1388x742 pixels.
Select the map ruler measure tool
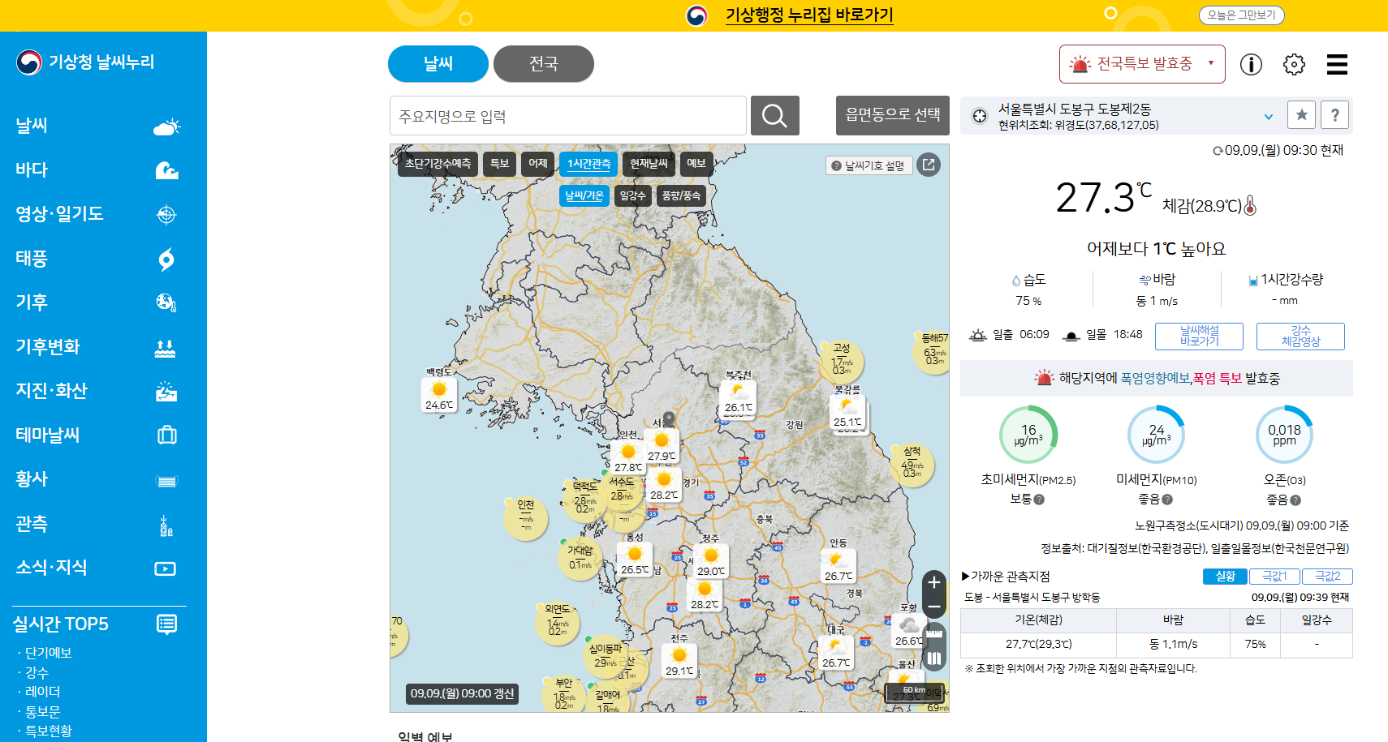[x=934, y=633]
